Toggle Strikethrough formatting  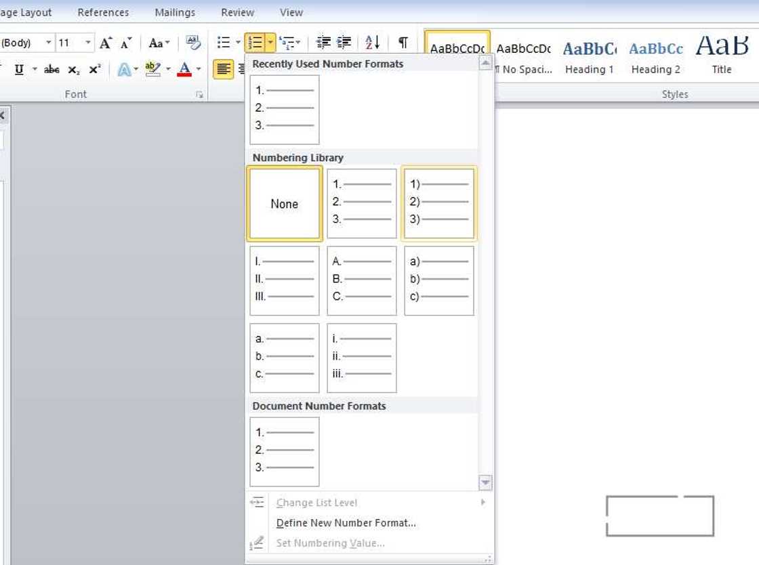[51, 68]
